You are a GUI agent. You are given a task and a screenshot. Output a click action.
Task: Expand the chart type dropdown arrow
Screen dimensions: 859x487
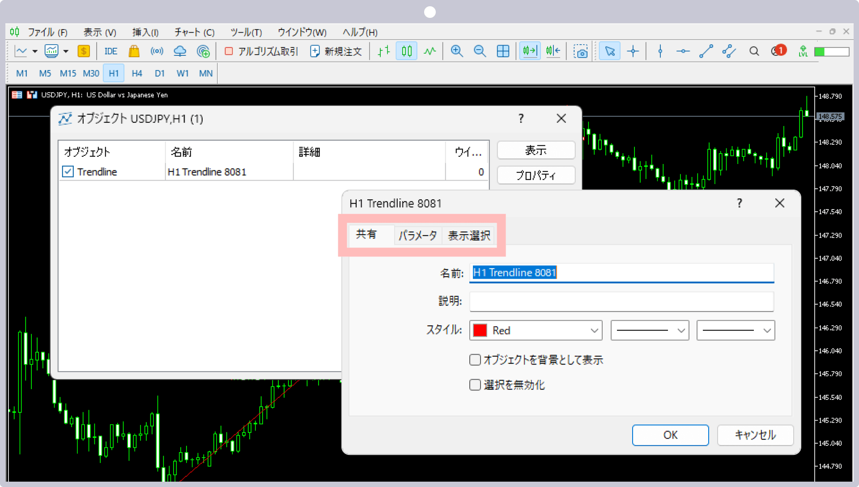click(x=35, y=51)
